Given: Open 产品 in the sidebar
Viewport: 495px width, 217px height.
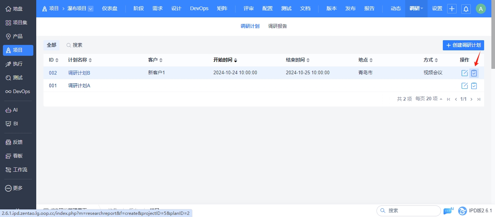Looking at the screenshot, I should 18,36.
